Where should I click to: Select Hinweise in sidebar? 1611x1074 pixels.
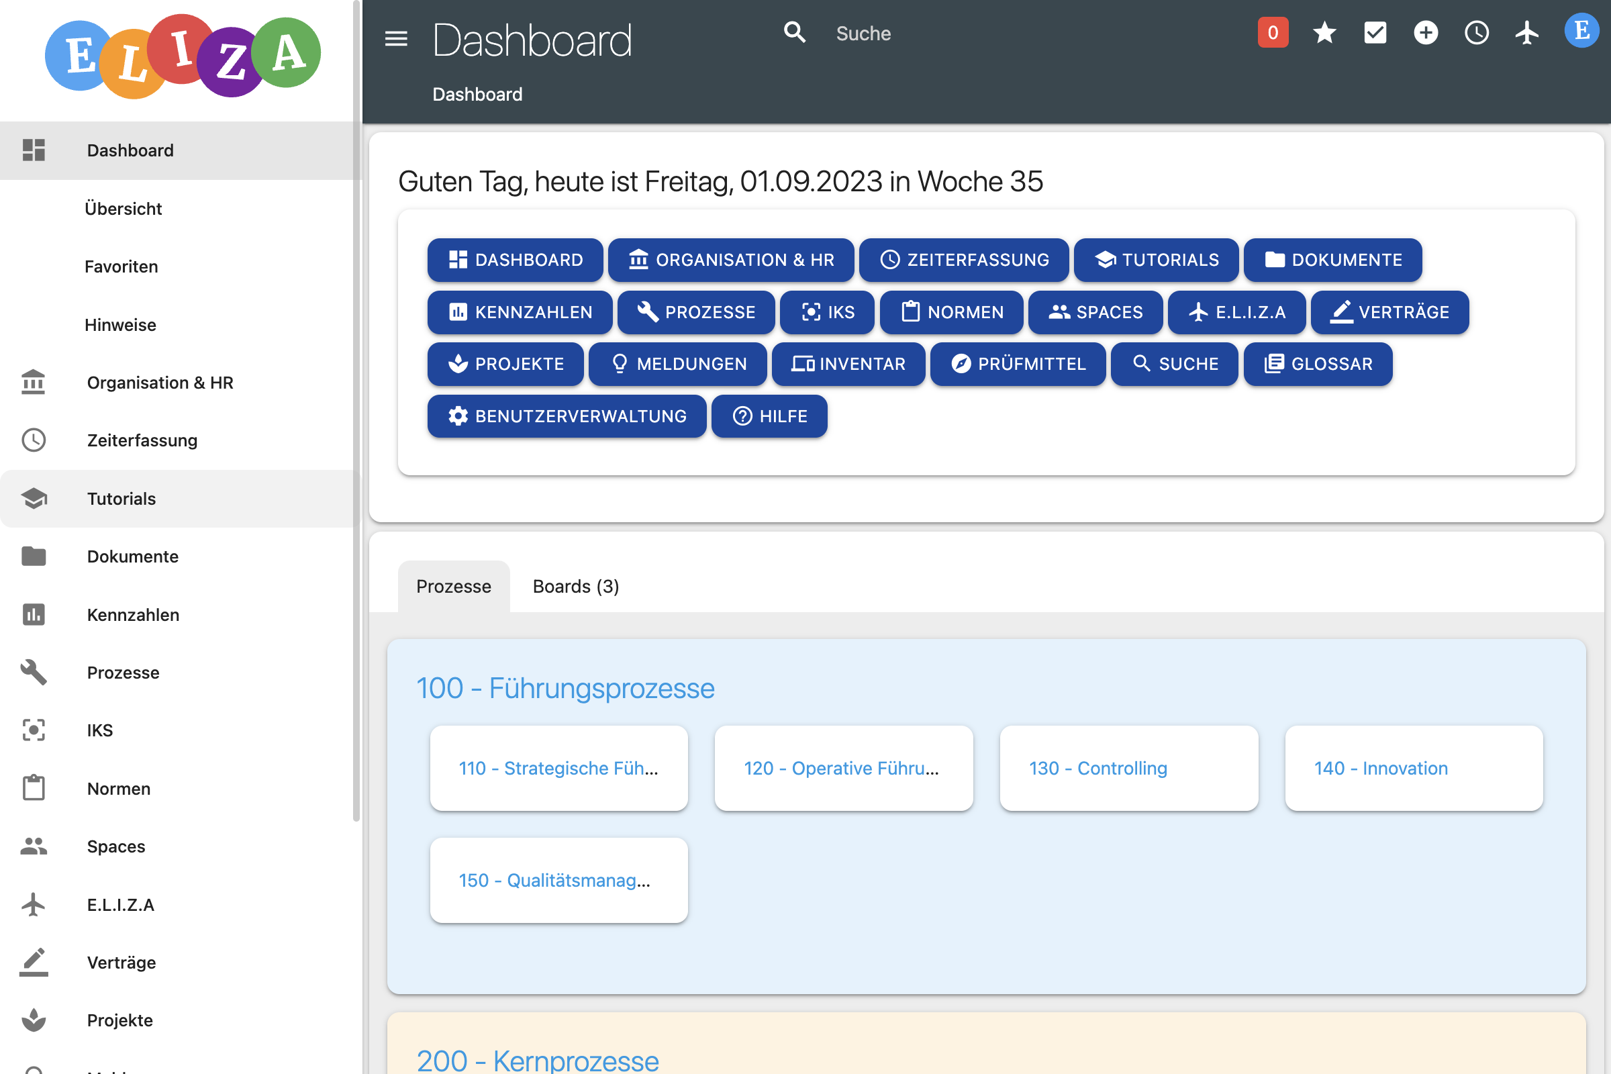121,325
